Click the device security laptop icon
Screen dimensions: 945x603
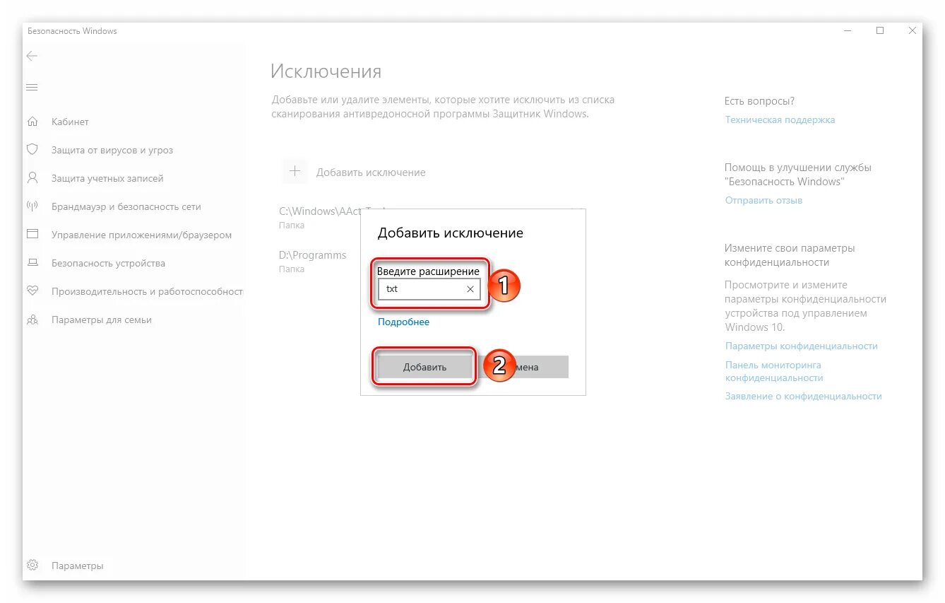[x=32, y=263]
